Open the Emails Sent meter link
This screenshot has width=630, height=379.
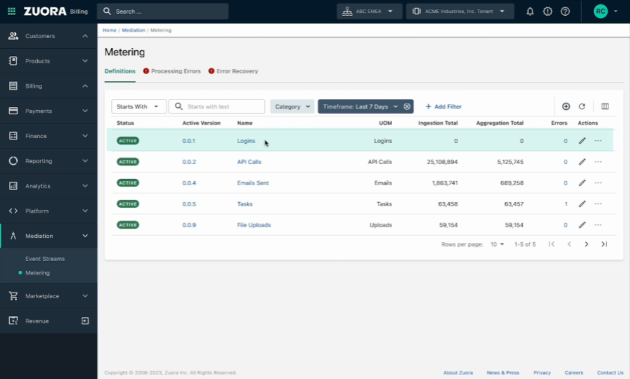pos(253,183)
